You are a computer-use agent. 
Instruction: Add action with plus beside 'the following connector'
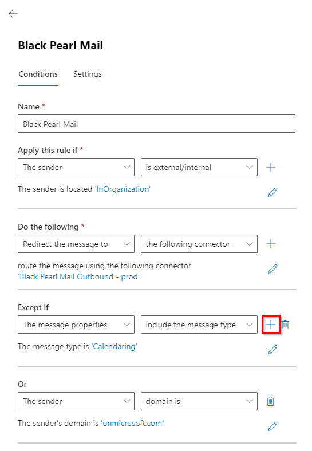click(271, 244)
